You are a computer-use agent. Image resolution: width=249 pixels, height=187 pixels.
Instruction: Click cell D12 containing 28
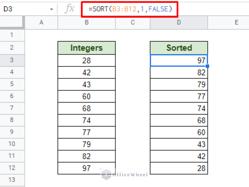click(x=179, y=168)
